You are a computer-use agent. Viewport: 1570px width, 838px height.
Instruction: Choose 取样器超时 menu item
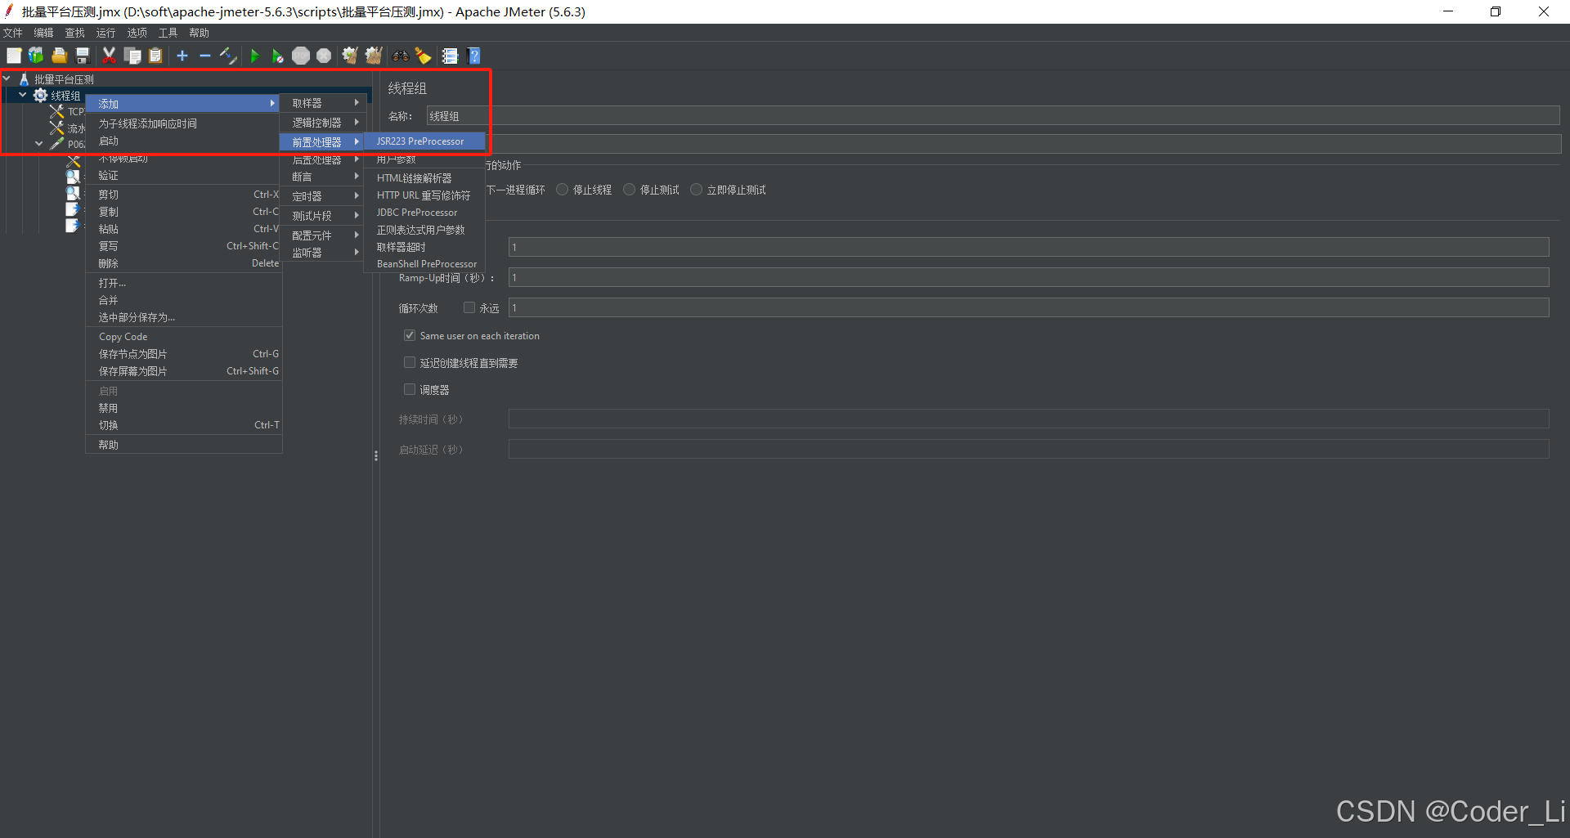coord(425,247)
